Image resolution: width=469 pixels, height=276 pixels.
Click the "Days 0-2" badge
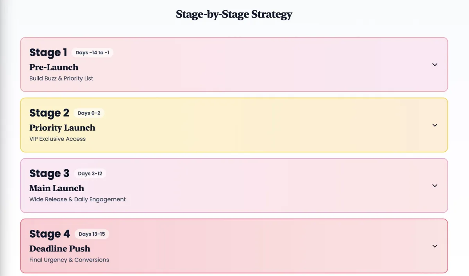click(89, 113)
